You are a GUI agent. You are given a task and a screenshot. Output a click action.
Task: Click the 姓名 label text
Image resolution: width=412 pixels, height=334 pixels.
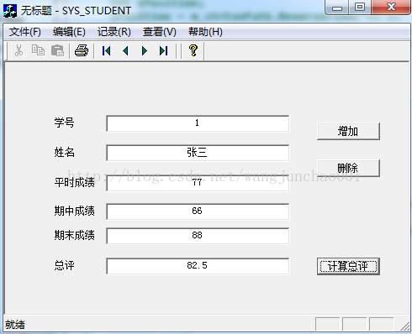[x=64, y=153]
